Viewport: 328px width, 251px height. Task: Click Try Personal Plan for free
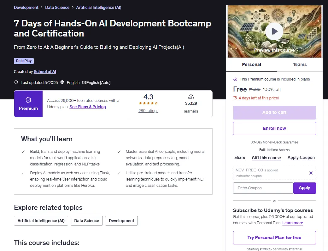[274, 238]
